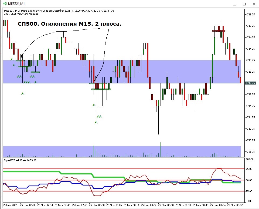This screenshot has height=209, width=259.
Task: Click the 25 Nov 2021 time label
Action: point(10,205)
